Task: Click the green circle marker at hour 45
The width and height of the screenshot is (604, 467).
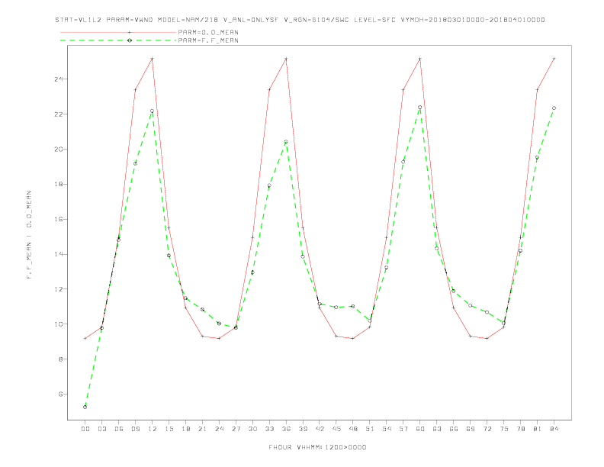Action: point(336,307)
